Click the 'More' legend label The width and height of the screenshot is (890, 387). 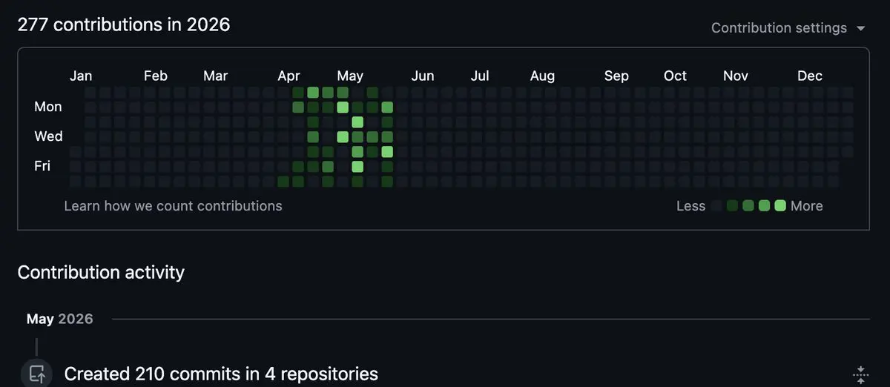[x=806, y=206]
